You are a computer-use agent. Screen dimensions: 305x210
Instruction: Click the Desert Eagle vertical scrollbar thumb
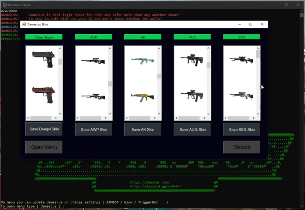pos(60,62)
